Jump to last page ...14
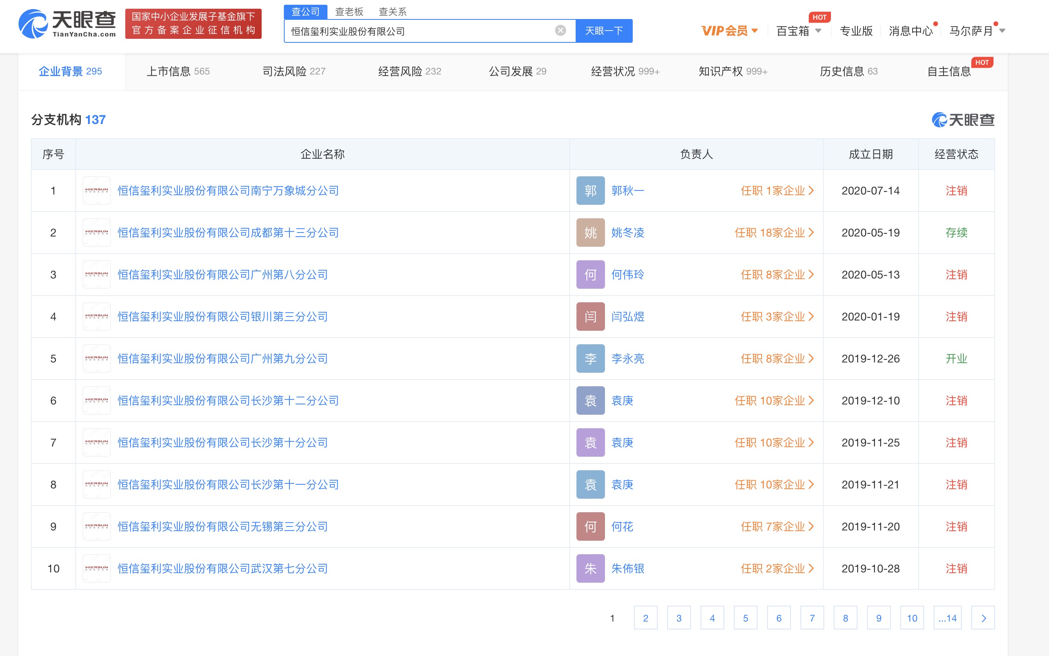 [x=948, y=618]
